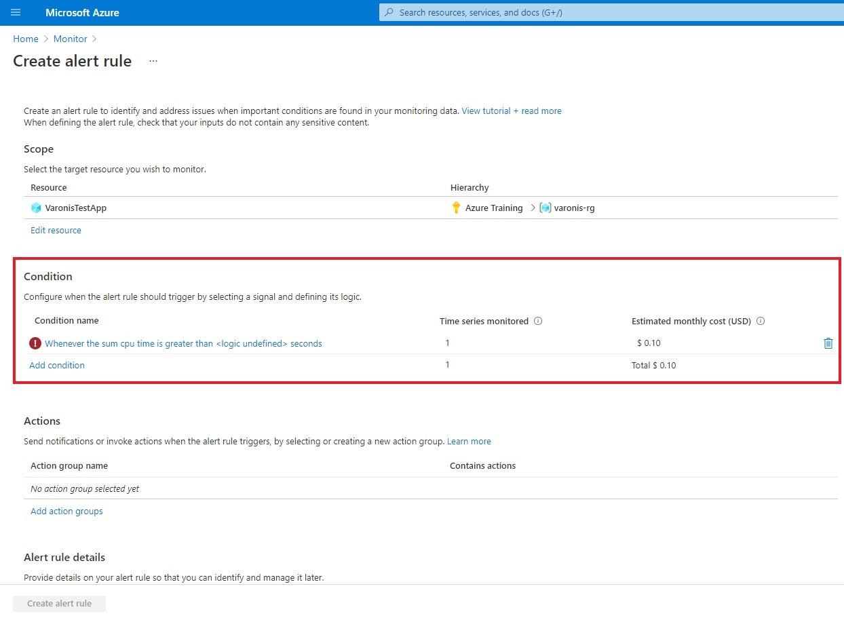Open the hamburger portal menu
Viewport: 844px width, 618px height.
(x=16, y=12)
